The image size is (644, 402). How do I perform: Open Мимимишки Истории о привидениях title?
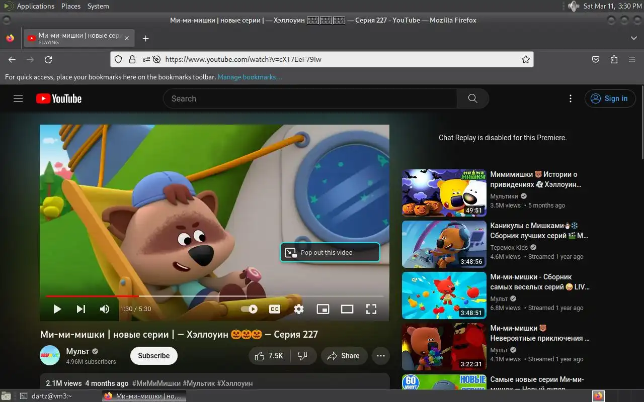point(536,179)
